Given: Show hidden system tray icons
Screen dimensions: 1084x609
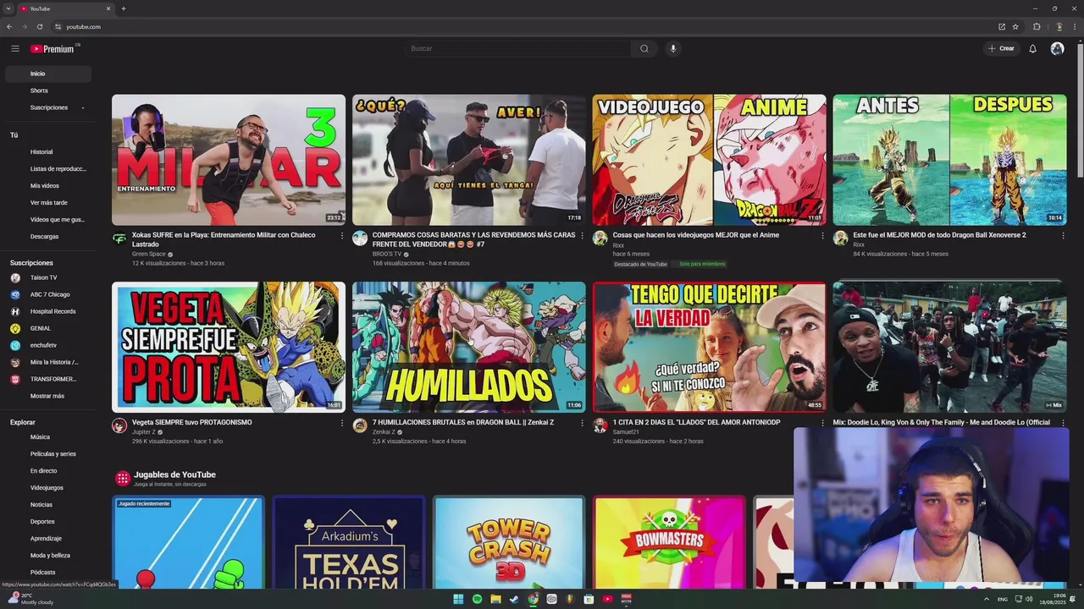Looking at the screenshot, I should (987, 599).
